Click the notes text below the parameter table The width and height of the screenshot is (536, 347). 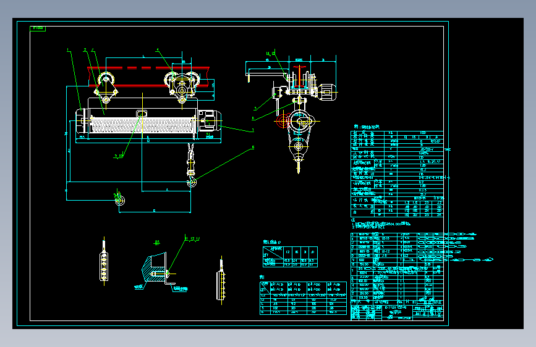pyautogui.click(x=381, y=224)
